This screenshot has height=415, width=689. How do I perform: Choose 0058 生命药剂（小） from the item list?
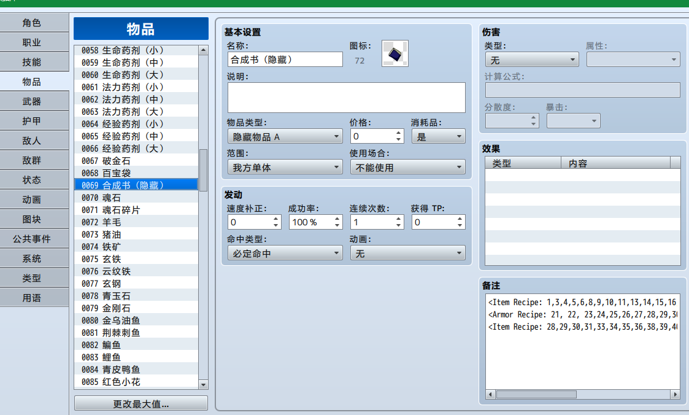[136, 50]
